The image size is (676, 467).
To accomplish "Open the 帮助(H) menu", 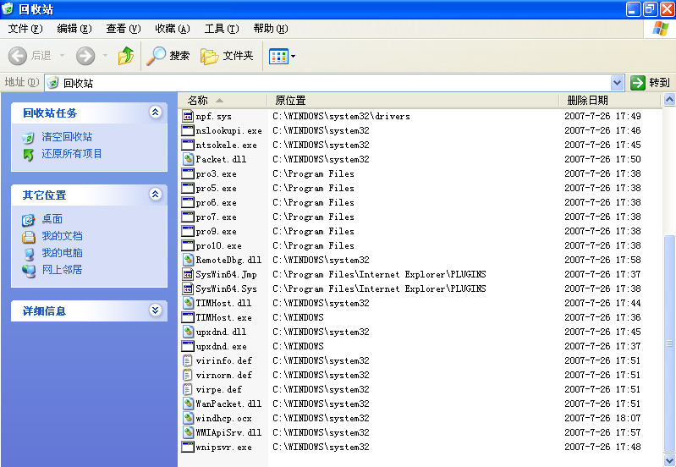I will 271,29.
